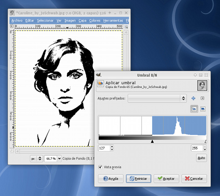Click the portrait thumbnail in Umbral dialog

(202, 86)
